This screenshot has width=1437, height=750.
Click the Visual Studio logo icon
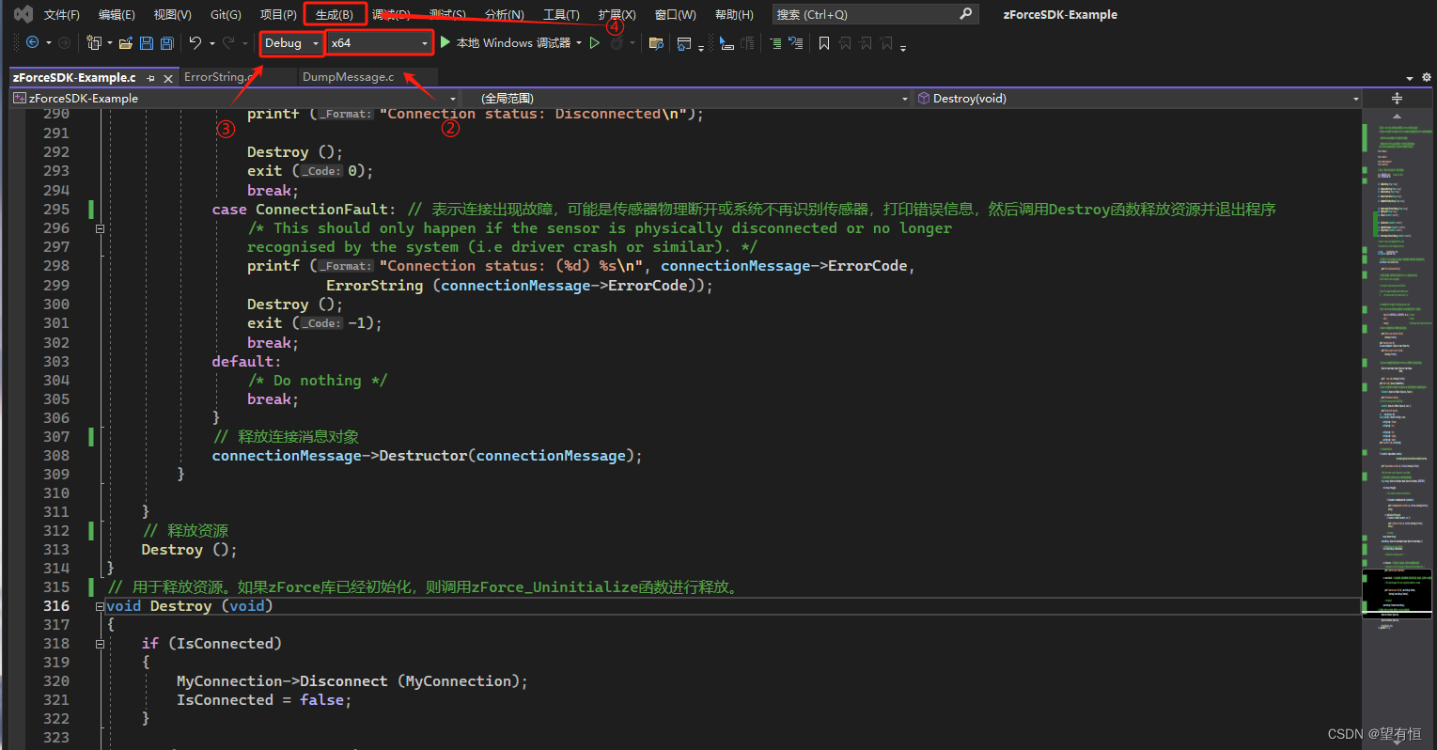coord(23,14)
